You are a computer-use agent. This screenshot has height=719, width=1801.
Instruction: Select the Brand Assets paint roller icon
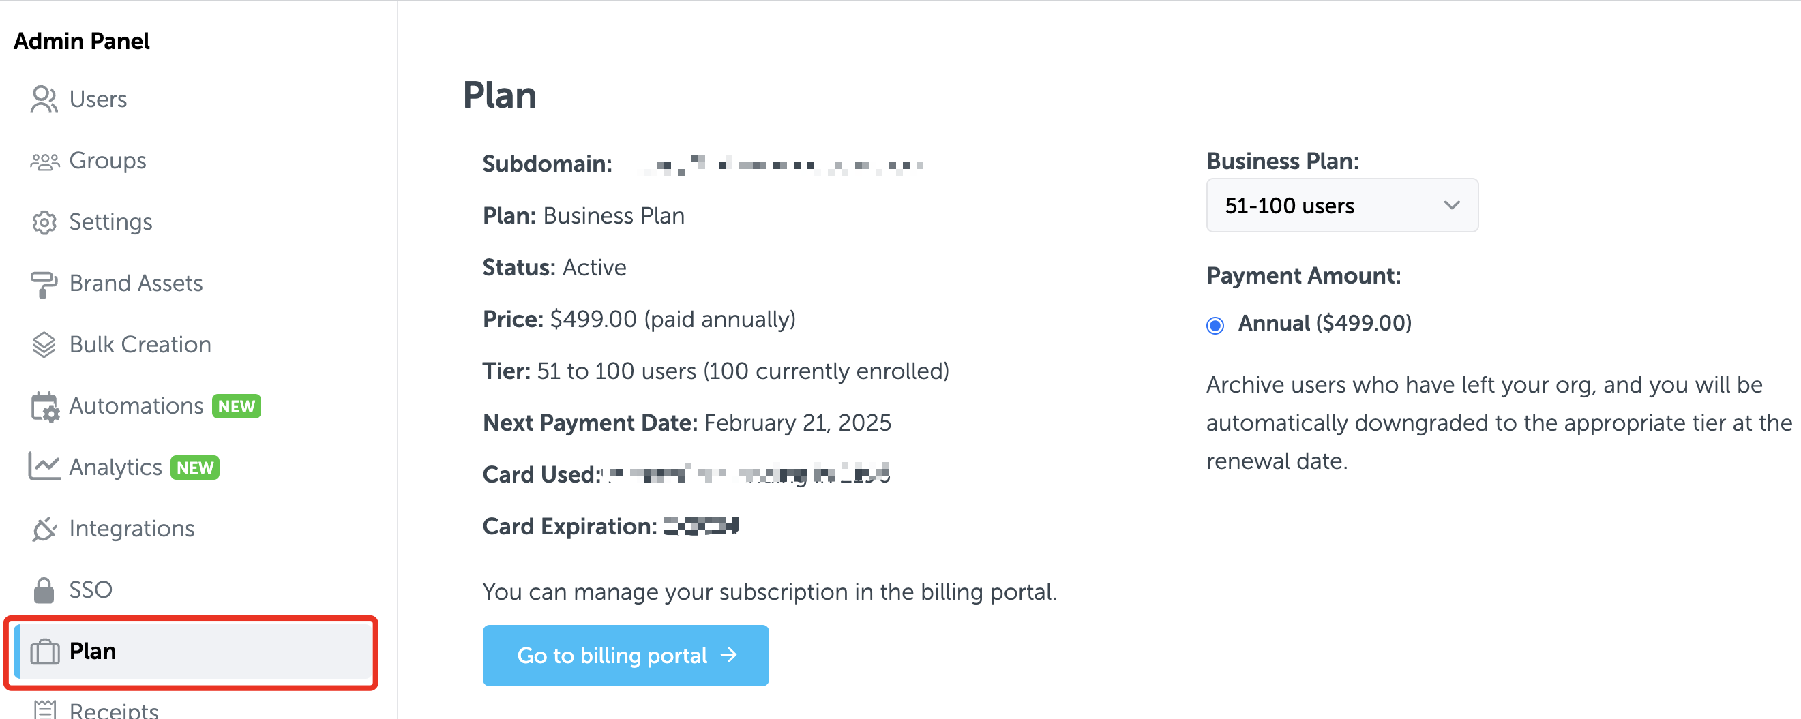click(44, 284)
